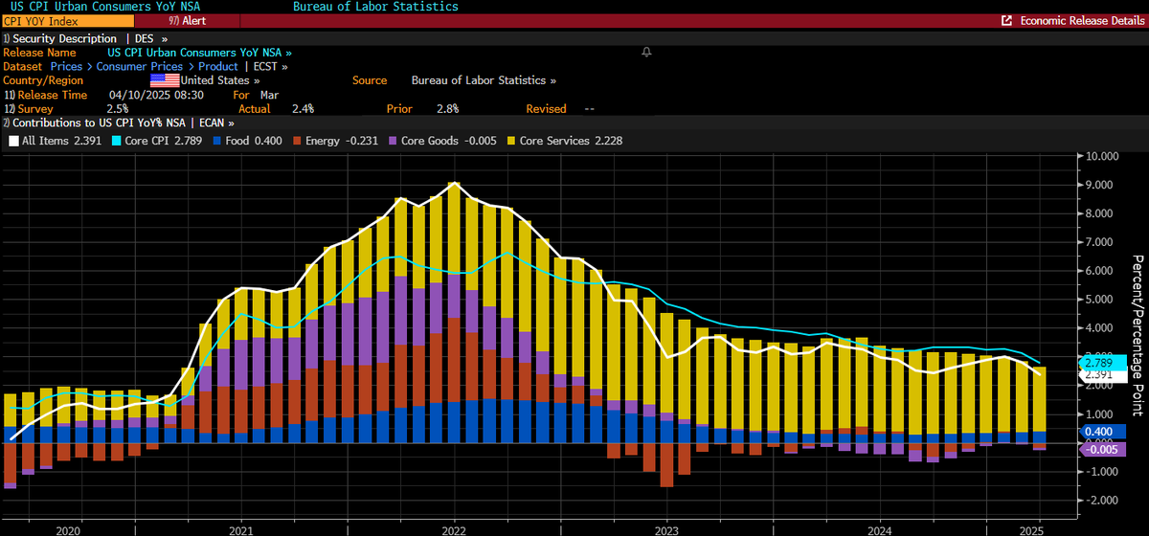This screenshot has height=536, width=1149.
Task: Open the release name US CPI Urban Consumers link
Action: [200, 53]
